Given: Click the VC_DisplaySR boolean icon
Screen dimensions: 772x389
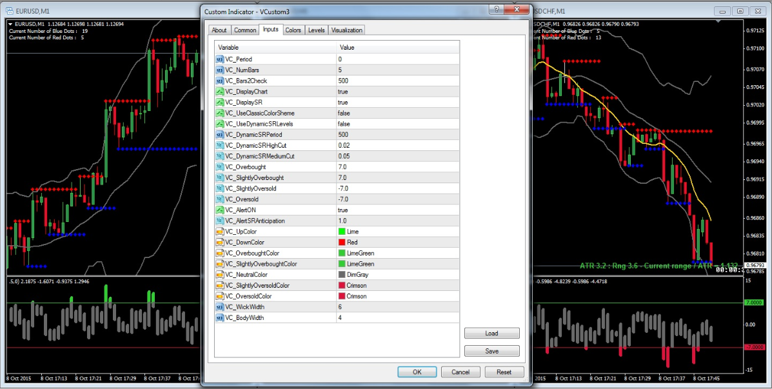Looking at the screenshot, I should (219, 103).
